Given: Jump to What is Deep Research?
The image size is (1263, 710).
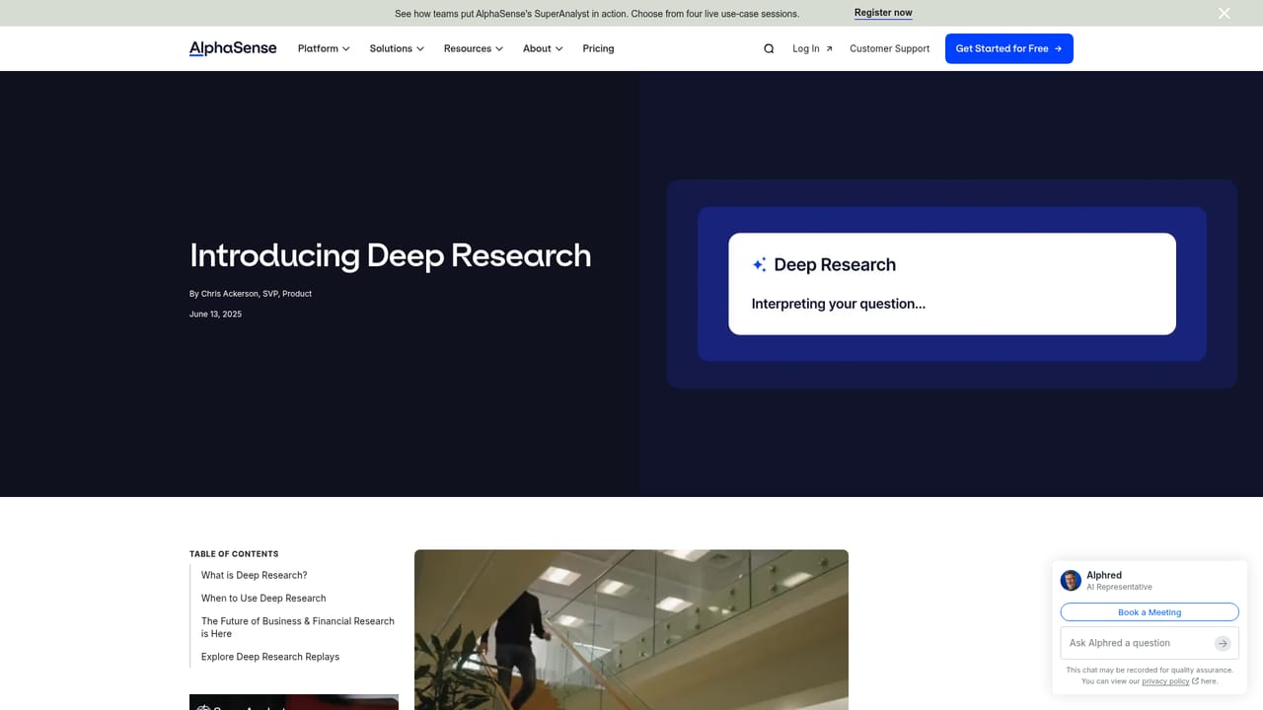Looking at the screenshot, I should [x=255, y=575].
